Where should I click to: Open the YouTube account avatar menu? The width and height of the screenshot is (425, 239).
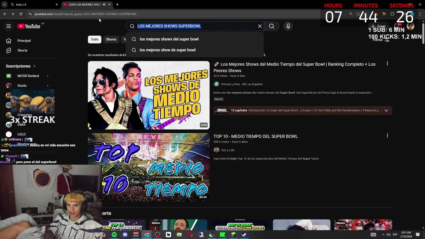tap(411, 26)
